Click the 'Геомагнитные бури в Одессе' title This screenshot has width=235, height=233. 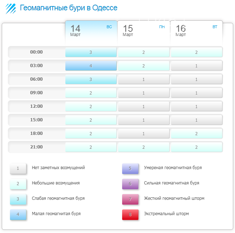[68, 8]
